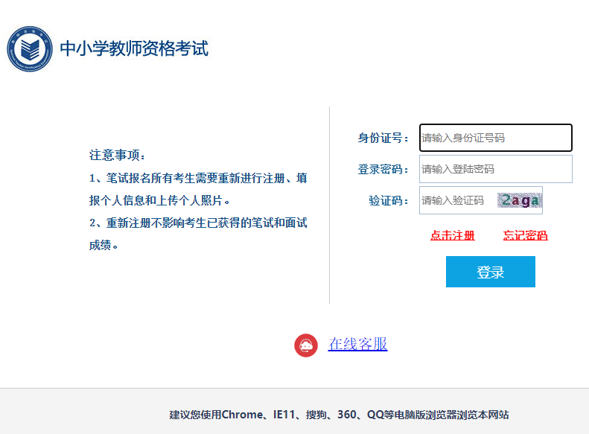Image resolution: width=589 pixels, height=434 pixels.
Task: Focus the 登录密码 password field
Action: pyautogui.click(x=495, y=169)
